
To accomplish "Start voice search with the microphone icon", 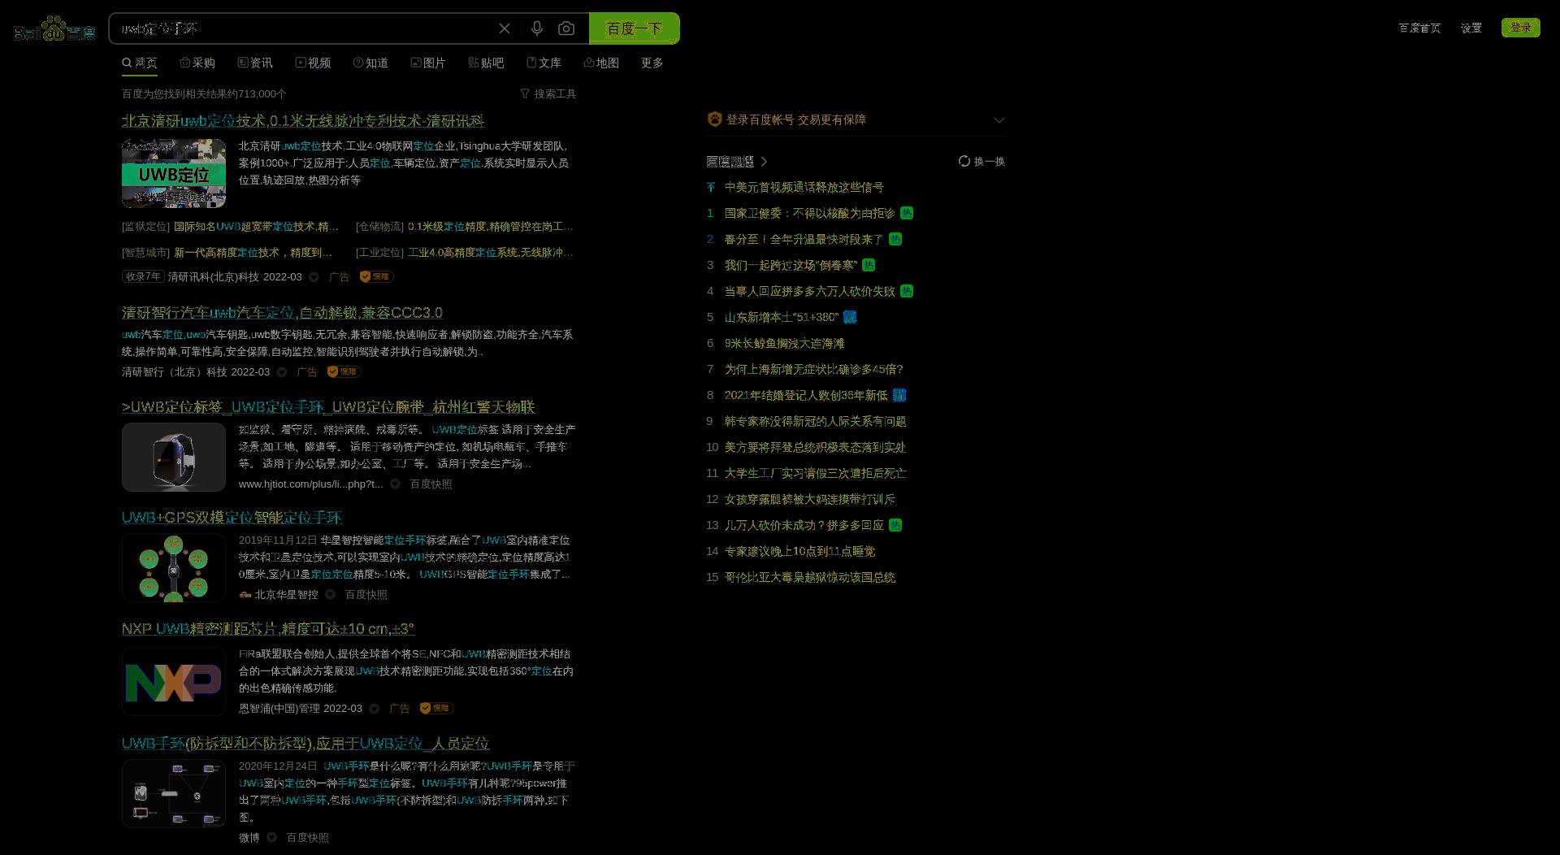I will coord(537,28).
